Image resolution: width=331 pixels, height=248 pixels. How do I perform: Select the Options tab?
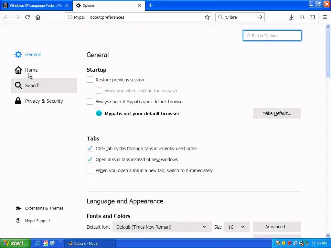pyautogui.click(x=109, y=5)
